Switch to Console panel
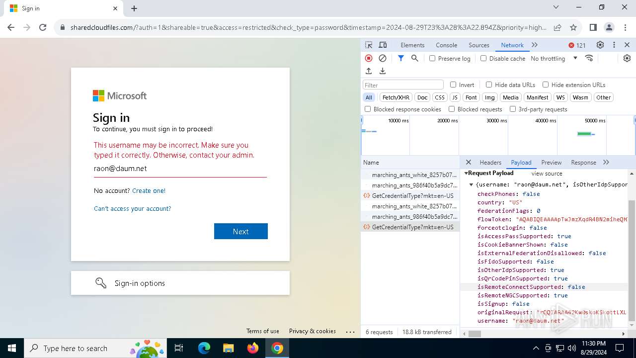The height and width of the screenshot is (358, 636). (446, 45)
